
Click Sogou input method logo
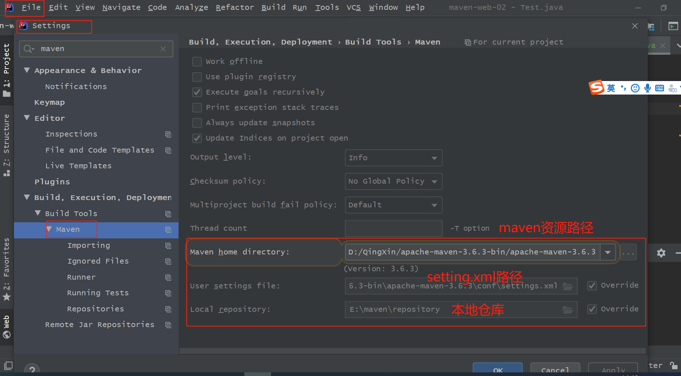coord(597,88)
